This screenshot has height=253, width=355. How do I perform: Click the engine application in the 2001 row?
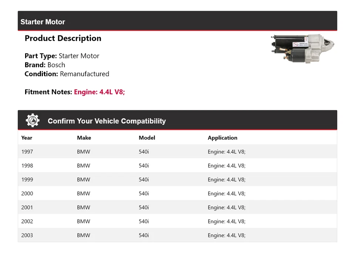(x=227, y=208)
